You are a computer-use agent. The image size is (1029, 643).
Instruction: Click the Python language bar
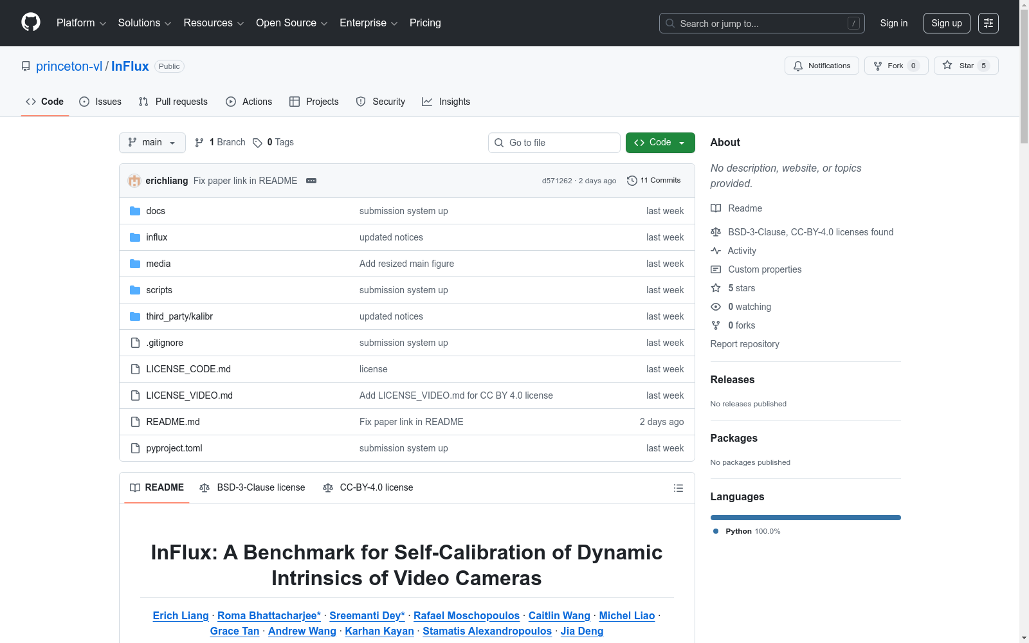[806, 518]
